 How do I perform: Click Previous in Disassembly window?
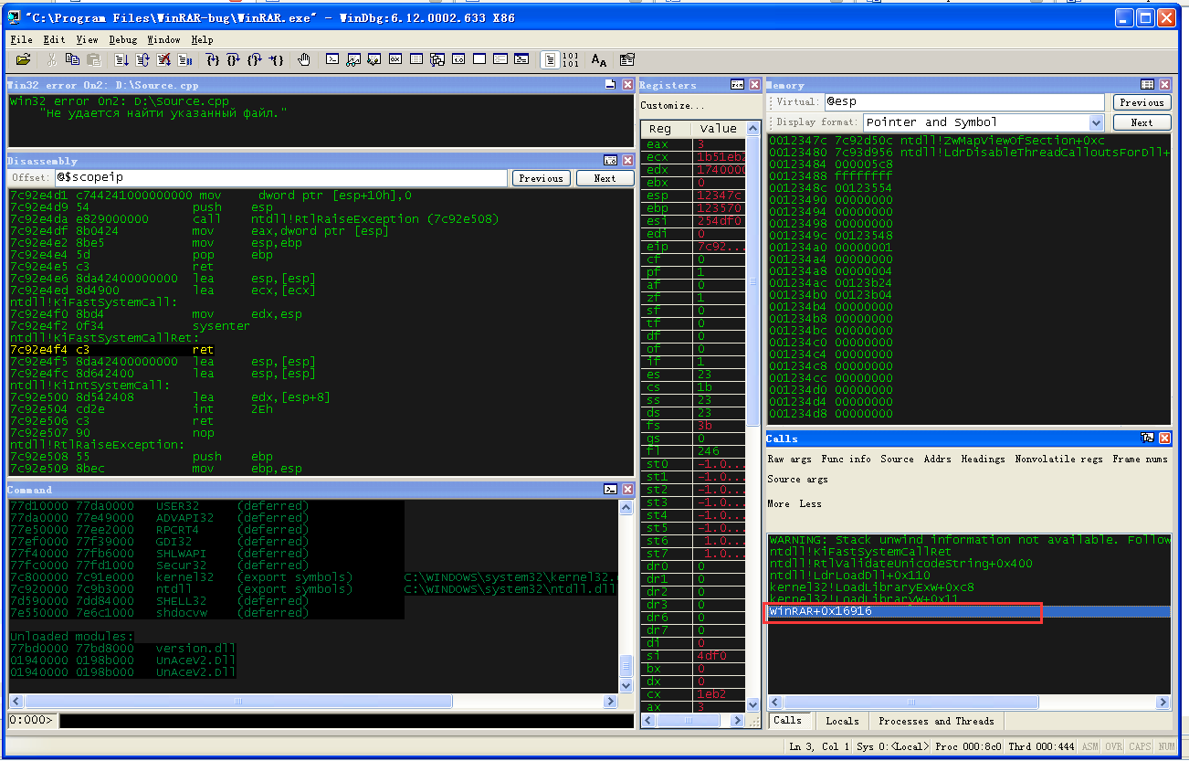(542, 178)
